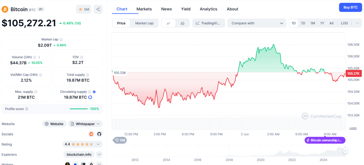This screenshot has width=364, height=165.
Task: Click Market cap info icon
Action: pos(61,39)
